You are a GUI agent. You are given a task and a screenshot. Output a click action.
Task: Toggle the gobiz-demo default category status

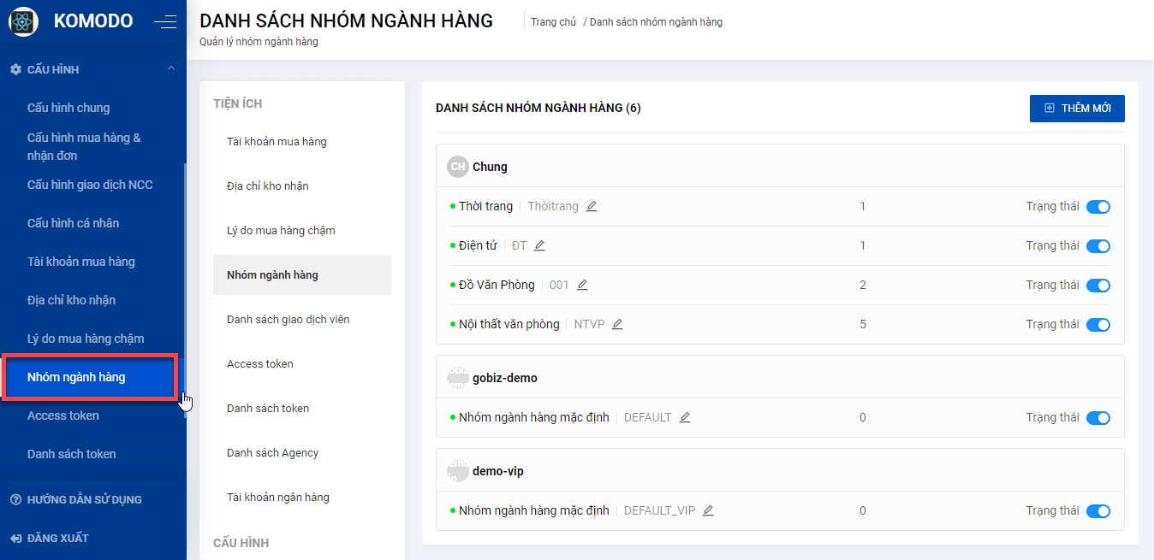coord(1097,417)
